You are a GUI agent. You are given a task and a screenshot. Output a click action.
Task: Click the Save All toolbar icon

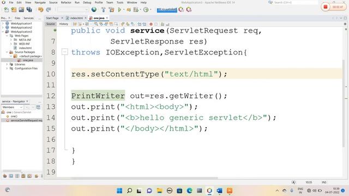[x=29, y=10]
